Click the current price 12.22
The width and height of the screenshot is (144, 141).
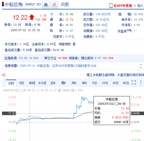coord(20,17)
